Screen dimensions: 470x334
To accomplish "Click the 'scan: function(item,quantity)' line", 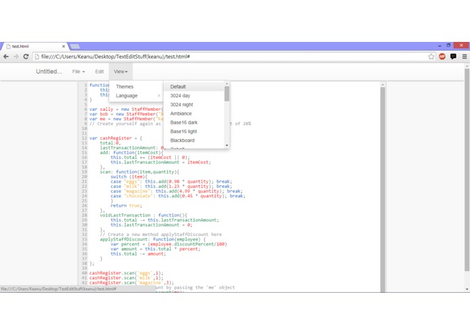I will click(x=139, y=172).
